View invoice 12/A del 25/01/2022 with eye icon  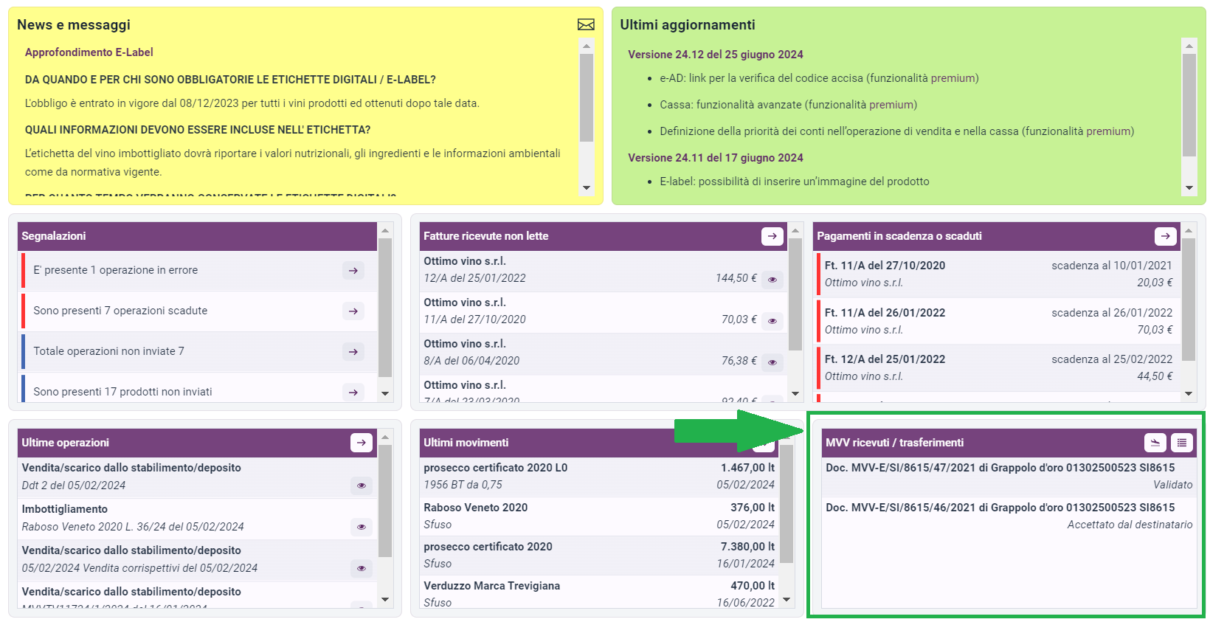[772, 280]
